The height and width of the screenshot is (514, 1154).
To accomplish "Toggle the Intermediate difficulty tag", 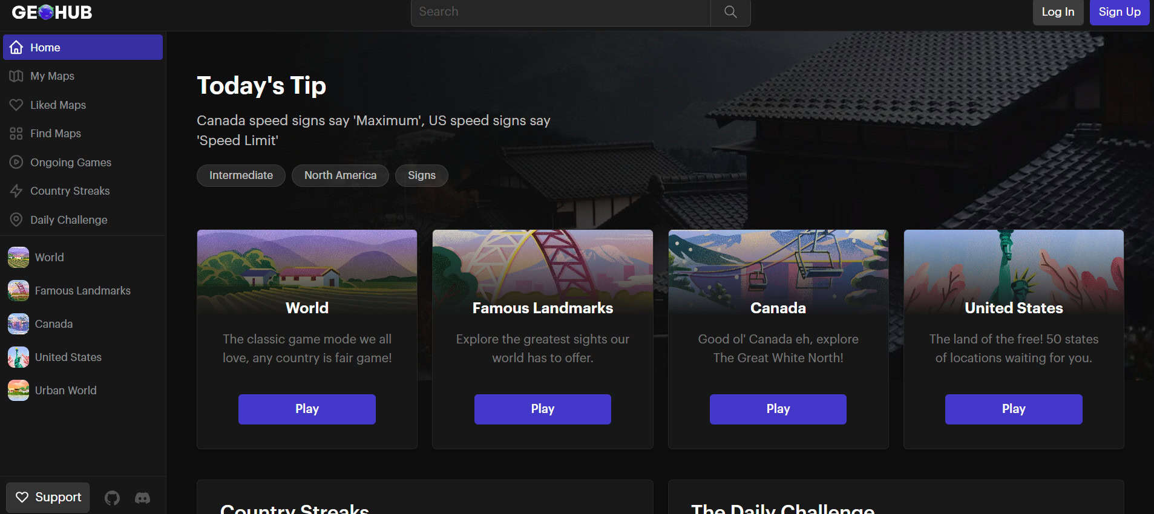I will coord(241,175).
